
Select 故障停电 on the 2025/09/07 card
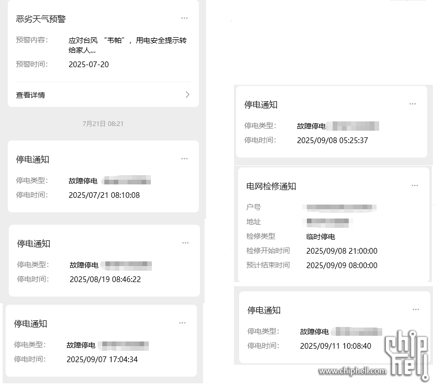[x=81, y=345]
